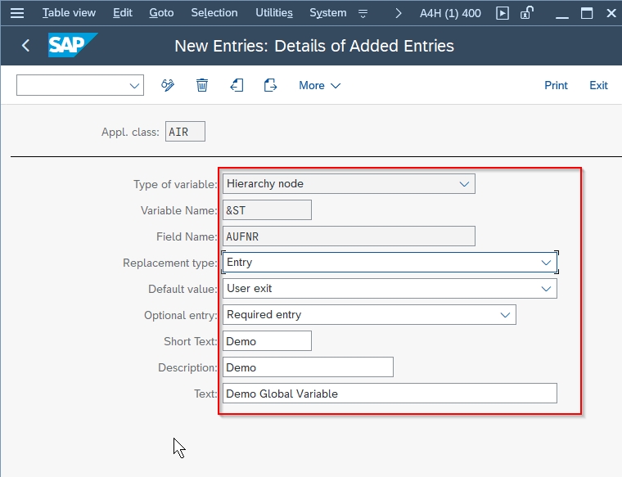This screenshot has height=477, width=622.
Task: Click the Exit button
Action: [x=598, y=85]
